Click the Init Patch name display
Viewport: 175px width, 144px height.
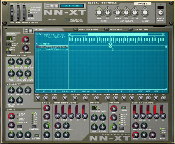coord(72,6)
